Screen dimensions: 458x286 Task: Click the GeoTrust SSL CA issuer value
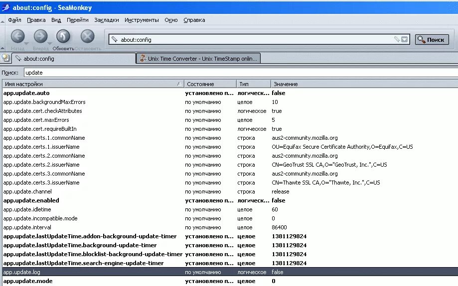coord(329,165)
